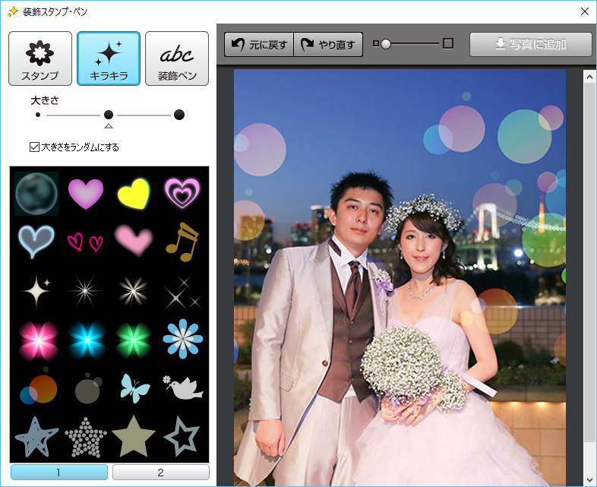Select the outlined blue heart stamp
Viewport: 597px width, 487px height.
[36, 242]
